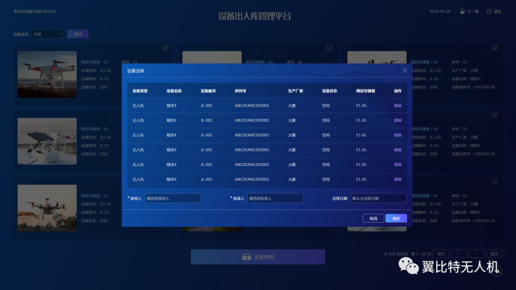The image size is (516, 290).
Task: Toggle checkbox on the top-left device card
Action: click(165, 48)
